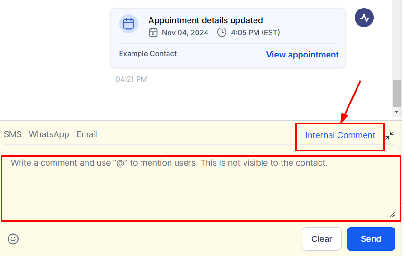Click the textarea resize handle
The height and width of the screenshot is (256, 404).
392,215
